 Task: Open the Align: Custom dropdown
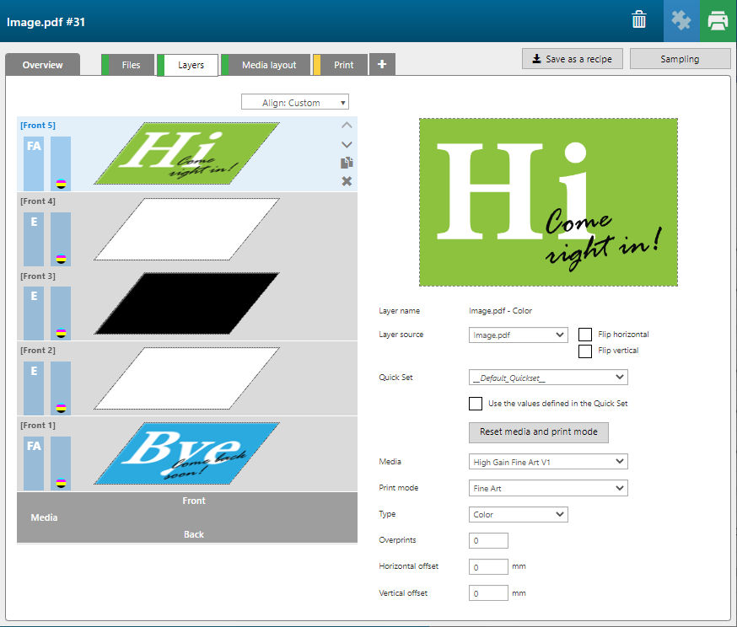pos(295,103)
